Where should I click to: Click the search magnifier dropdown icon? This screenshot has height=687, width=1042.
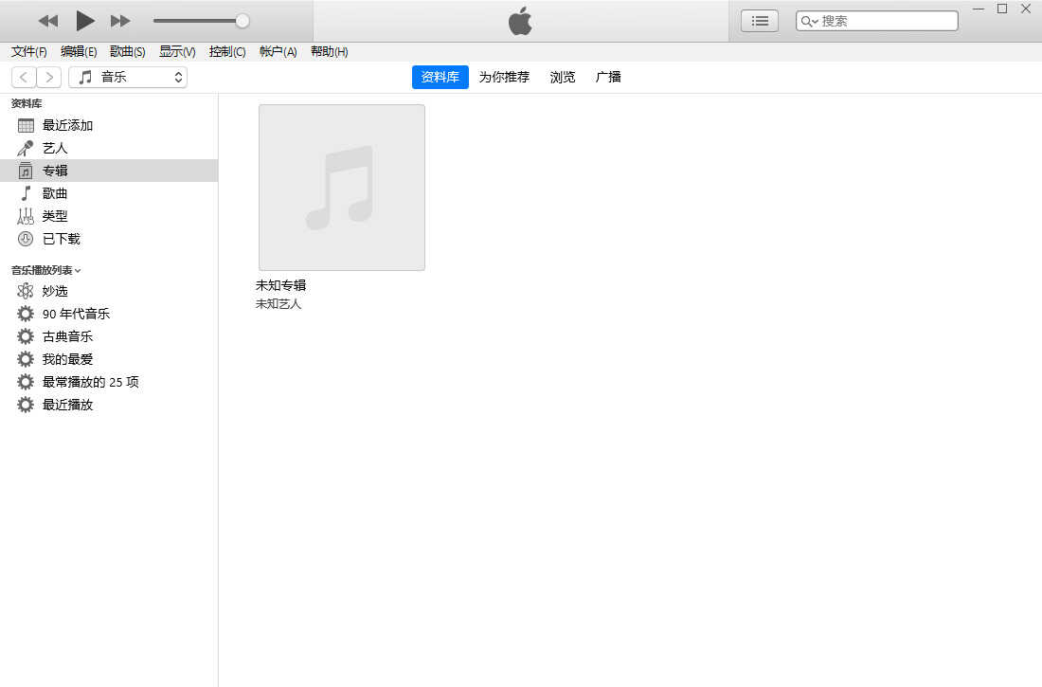pyautogui.click(x=809, y=21)
